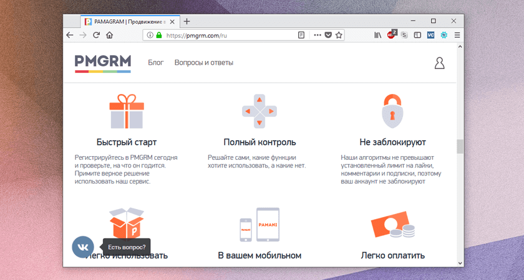Open the browser home page icon
The width and height of the screenshot is (524, 280).
click(109, 35)
